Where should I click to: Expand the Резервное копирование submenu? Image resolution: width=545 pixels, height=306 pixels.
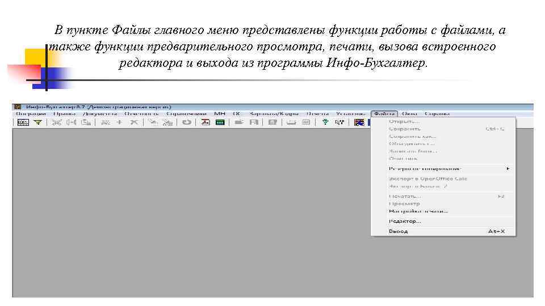(x=443, y=169)
